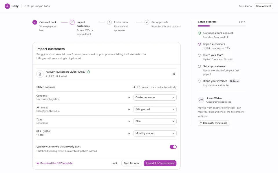Click the '1 of 4' progress count
This screenshot has height=173, width=278.
click(242, 22)
